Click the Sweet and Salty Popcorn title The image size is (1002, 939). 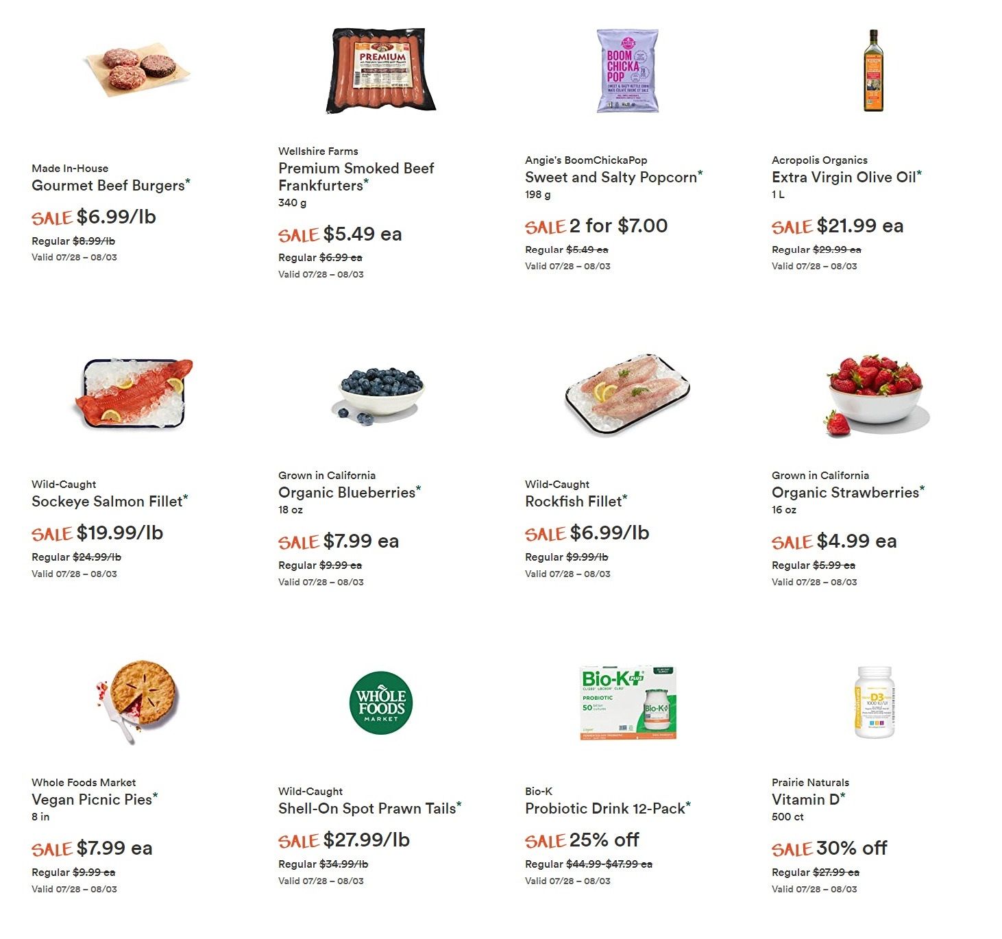click(x=611, y=177)
